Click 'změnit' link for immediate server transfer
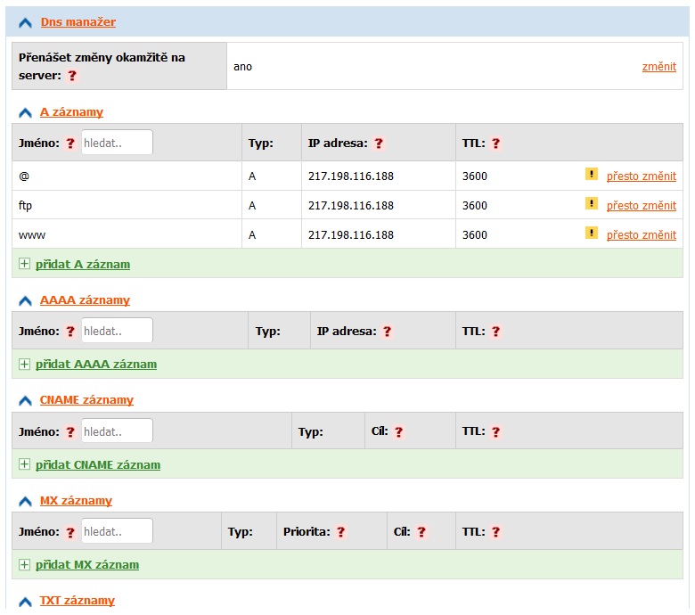This screenshot has height=615, width=695. click(658, 67)
